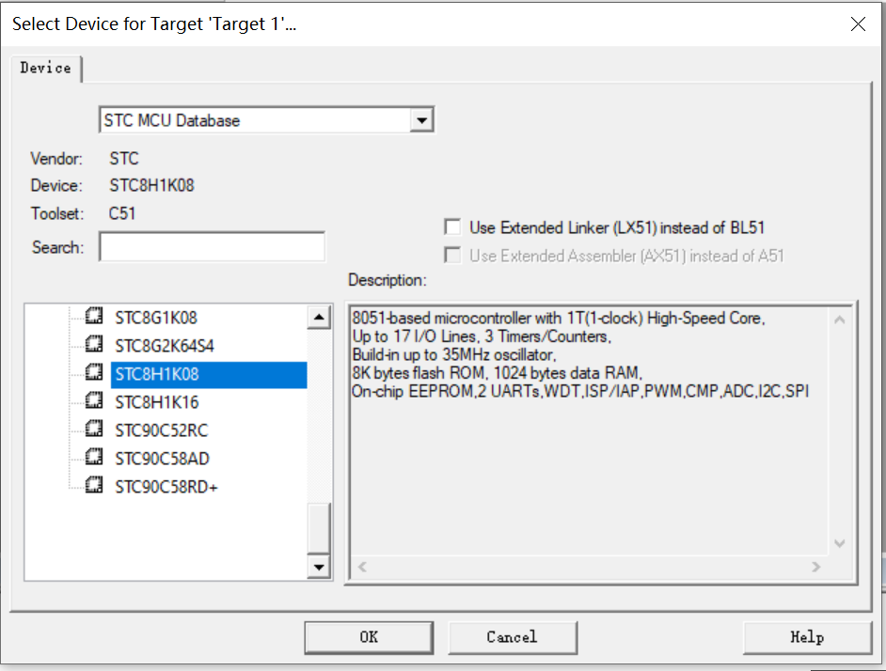Dismiss the dialog with Cancel
886x671 pixels.
pyautogui.click(x=513, y=638)
